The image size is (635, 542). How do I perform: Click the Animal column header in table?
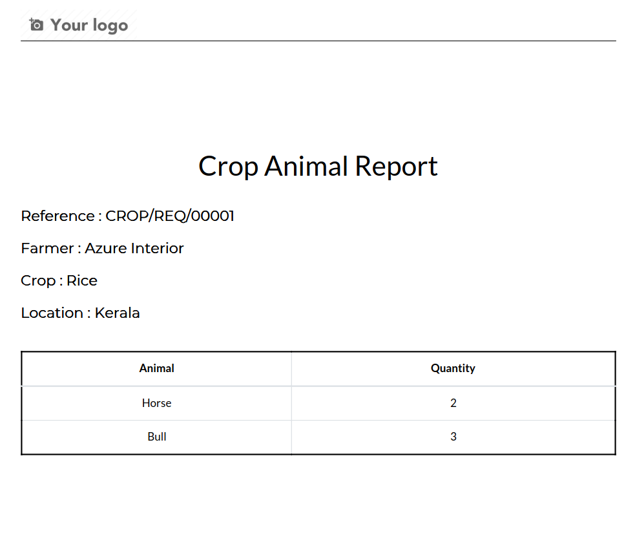tap(157, 368)
